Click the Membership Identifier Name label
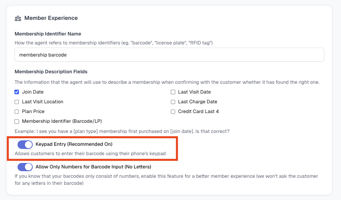341x200 pixels. 48,34
